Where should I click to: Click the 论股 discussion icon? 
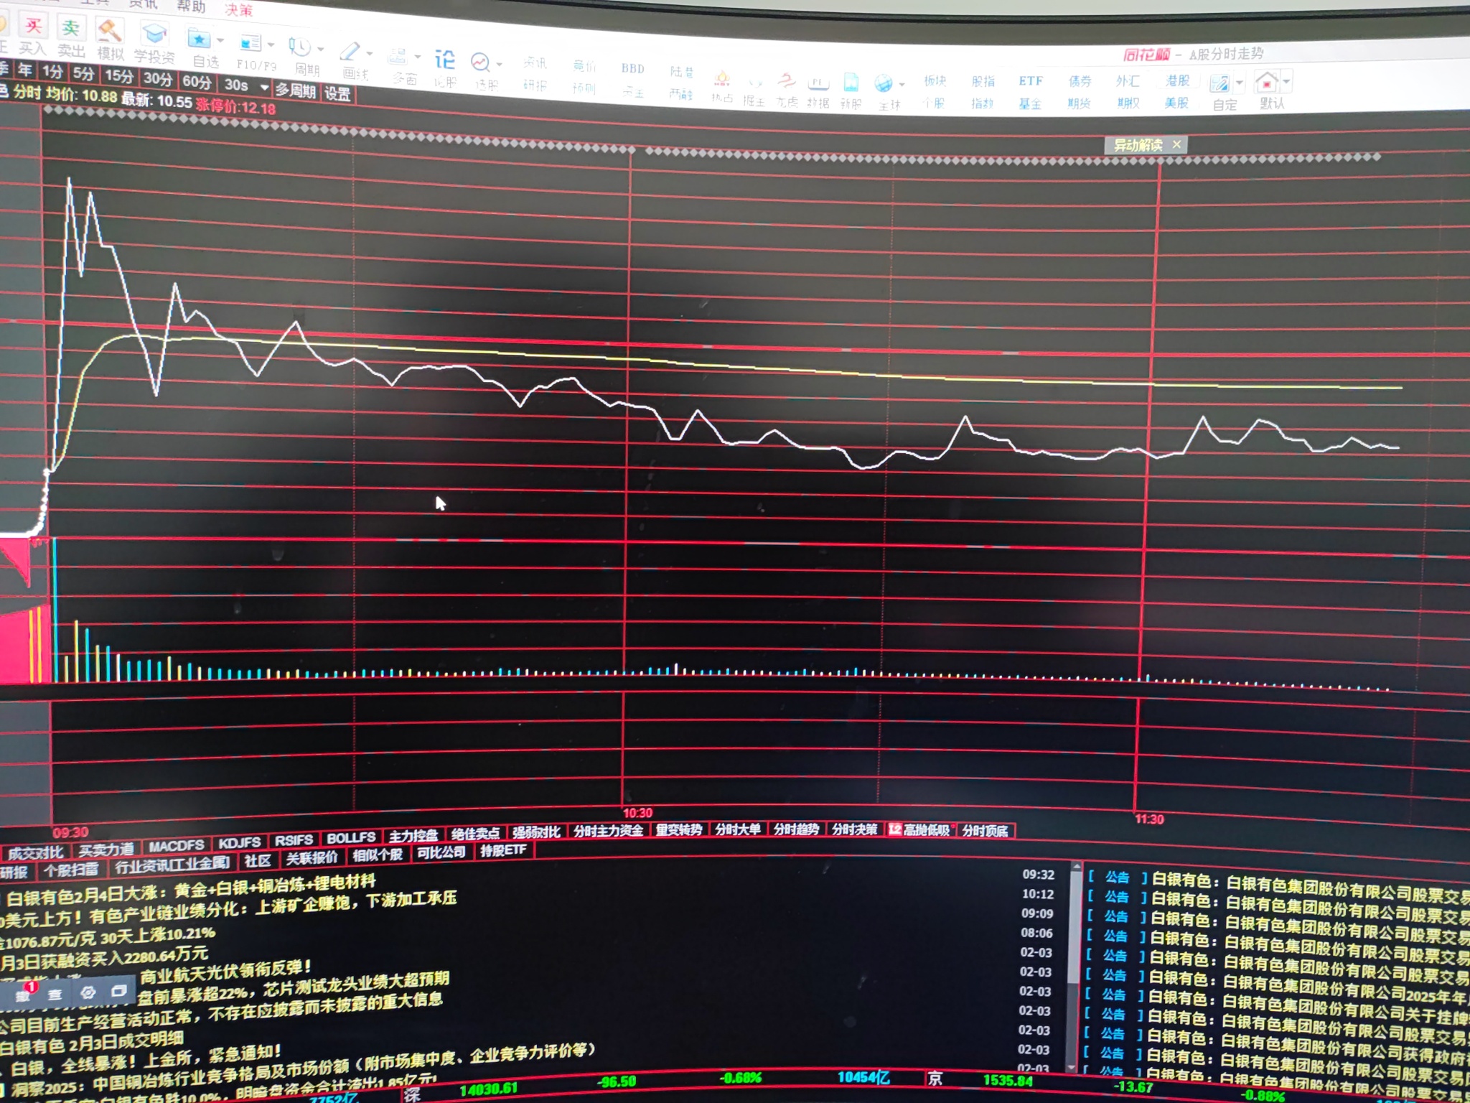[445, 60]
